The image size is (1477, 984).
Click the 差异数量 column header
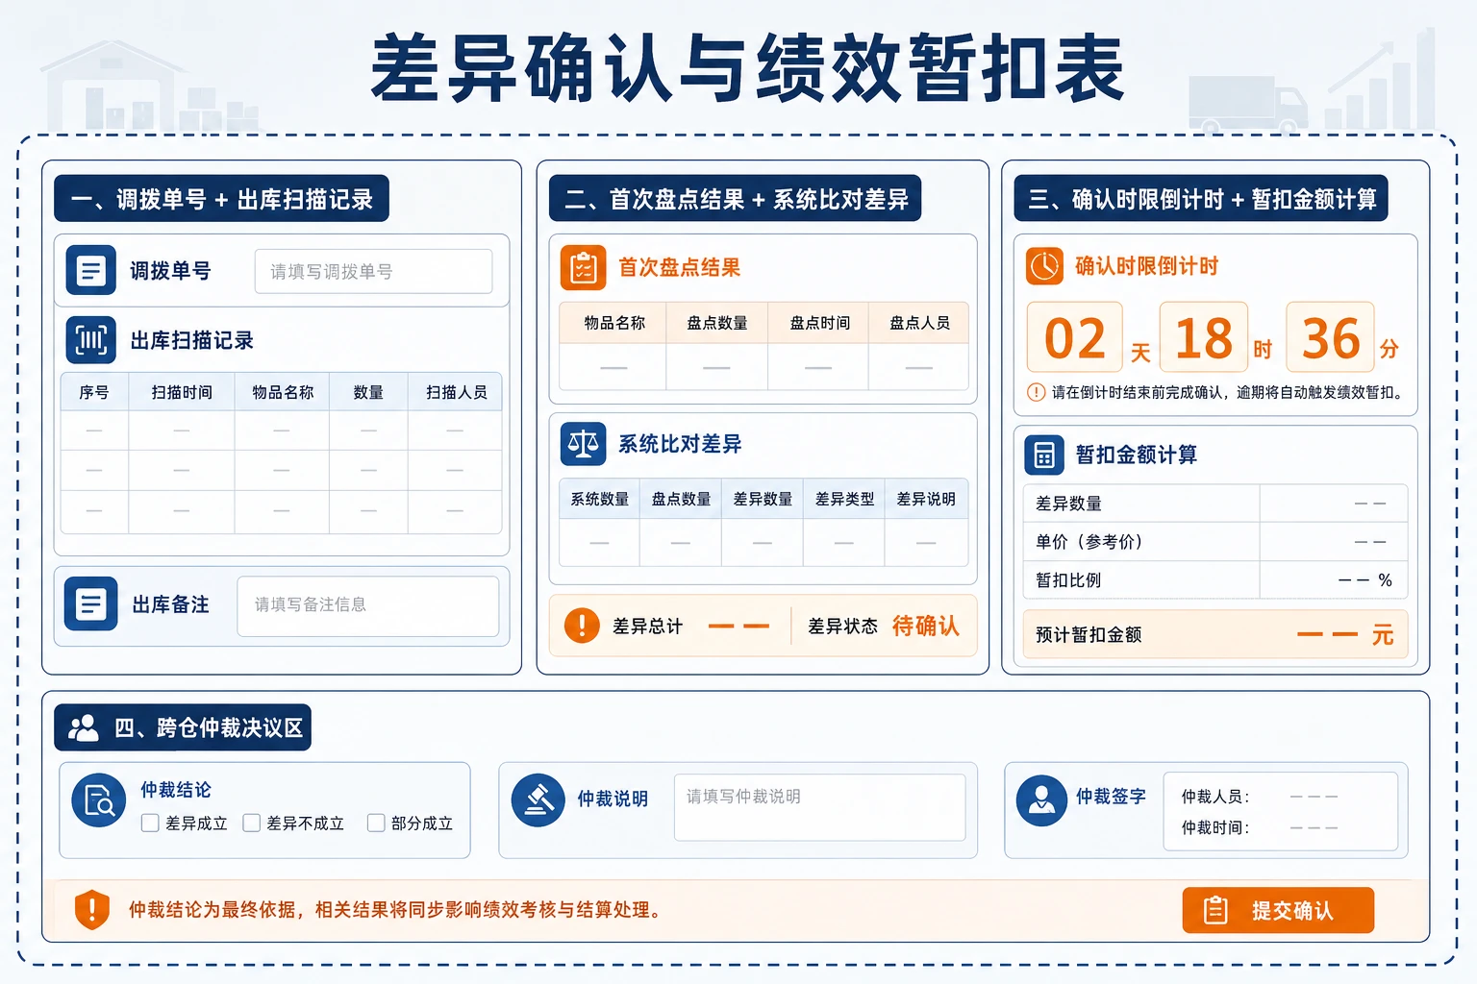[763, 499]
